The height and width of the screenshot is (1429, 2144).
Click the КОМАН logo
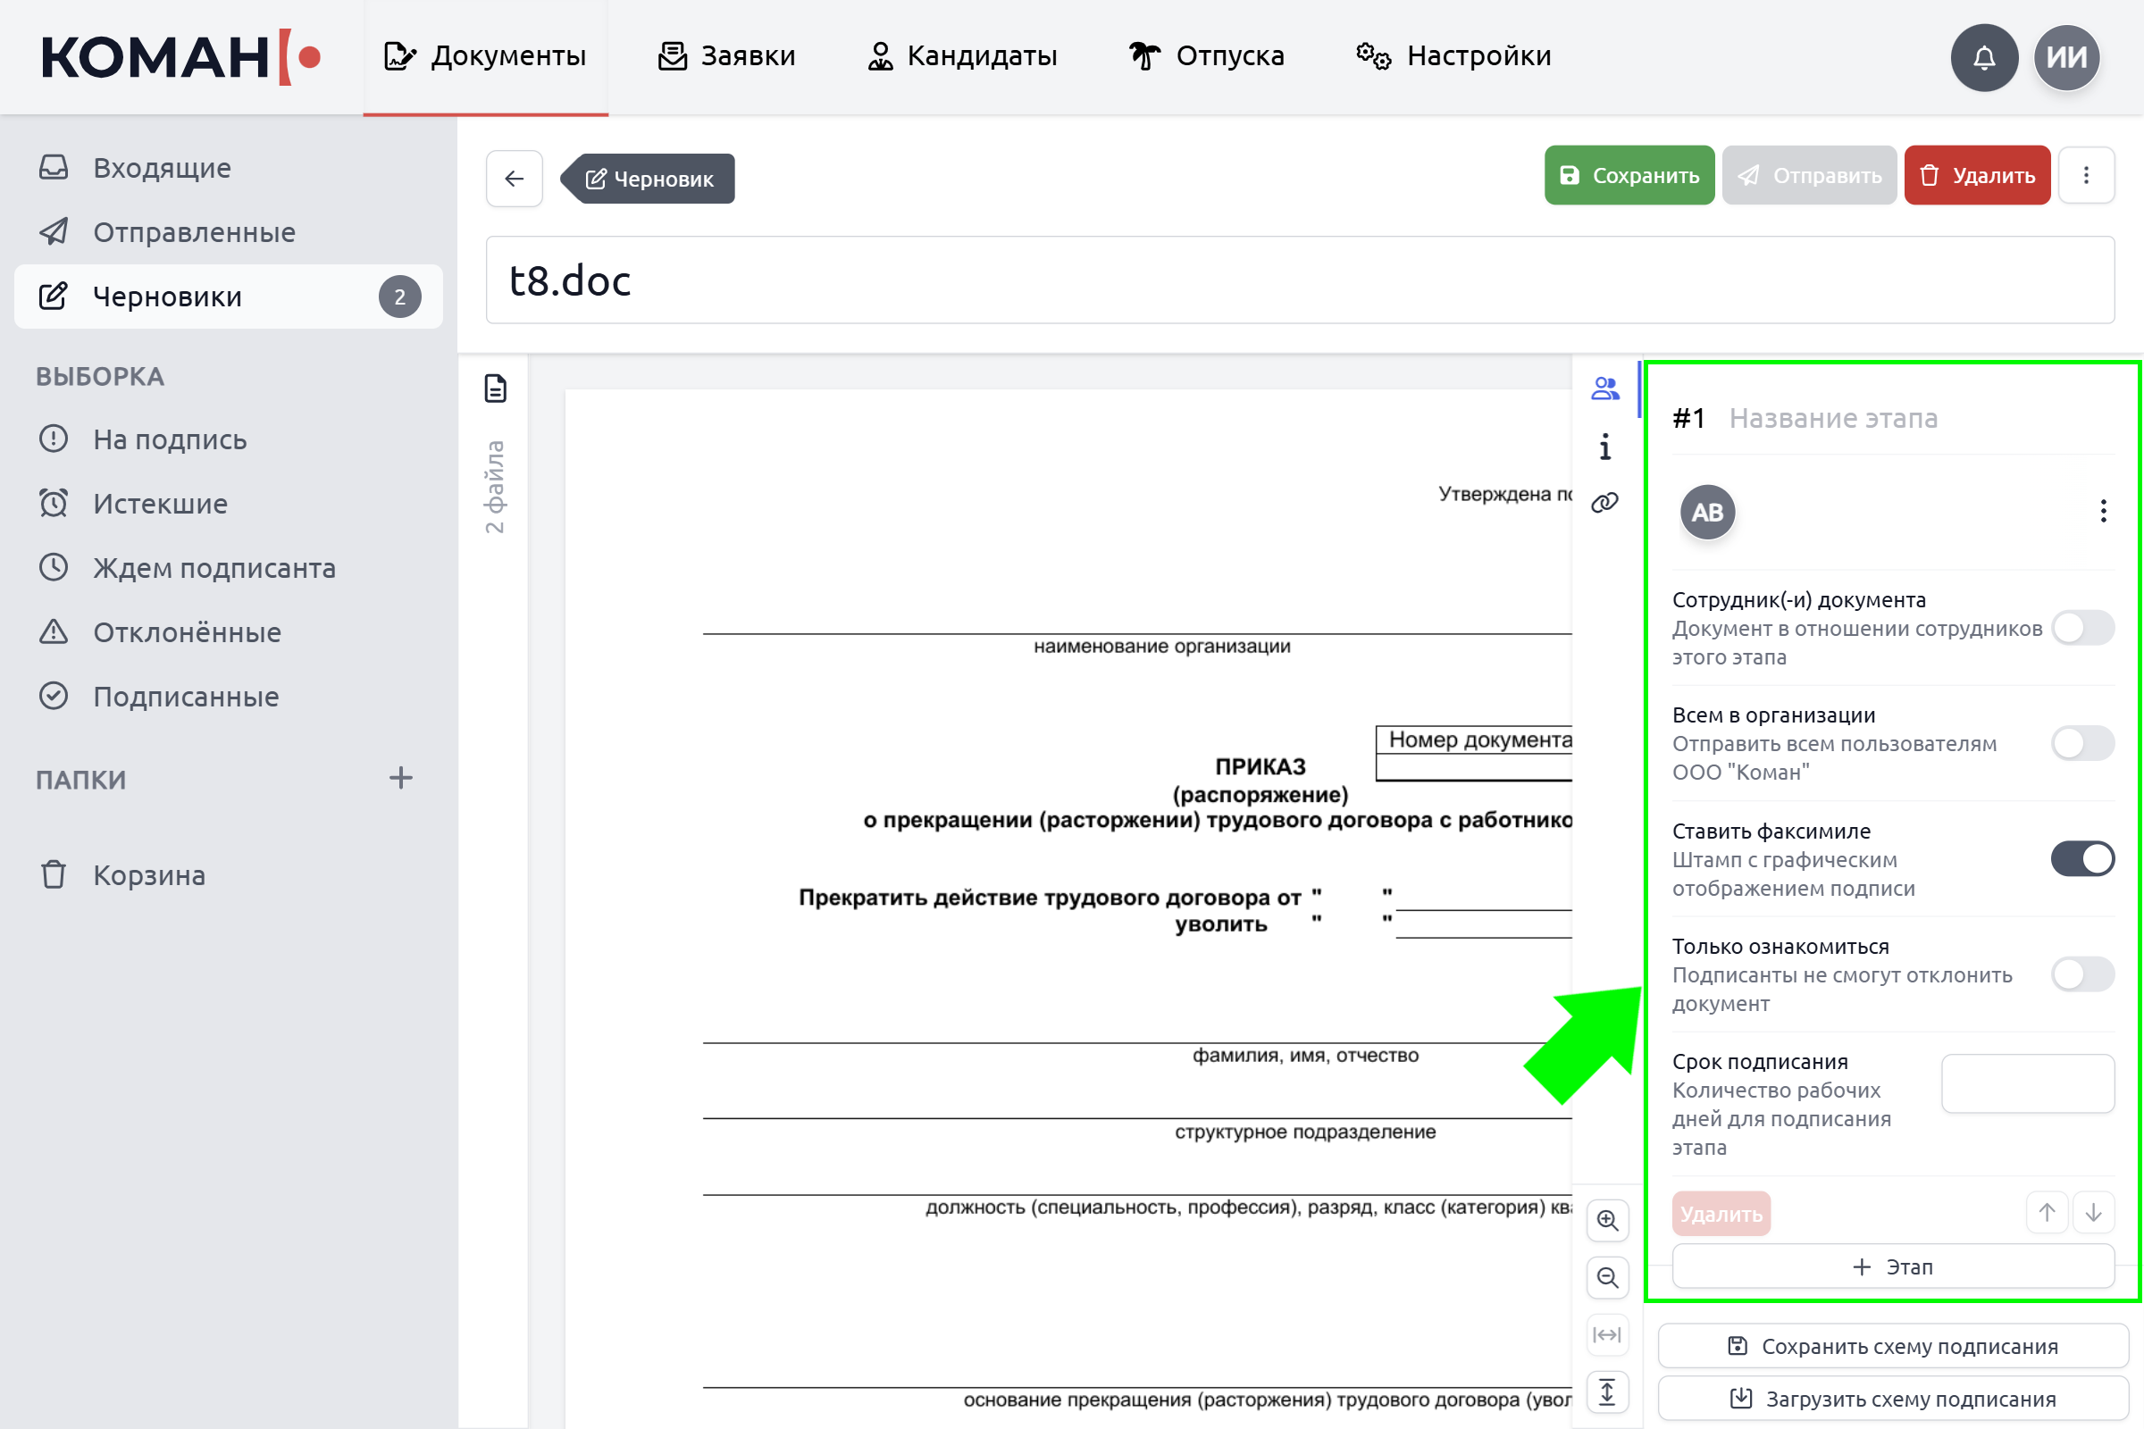point(180,57)
